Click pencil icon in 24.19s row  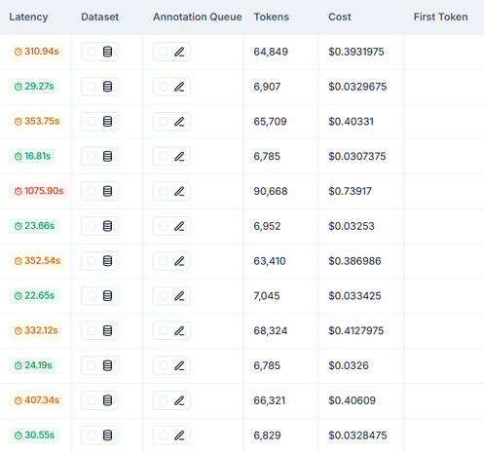(179, 365)
